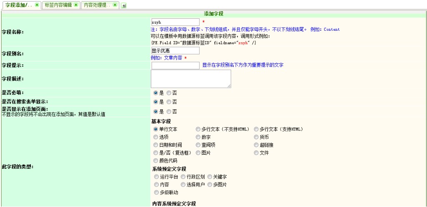
Task: Click the 基本字段 heading
Action: (x=161, y=121)
